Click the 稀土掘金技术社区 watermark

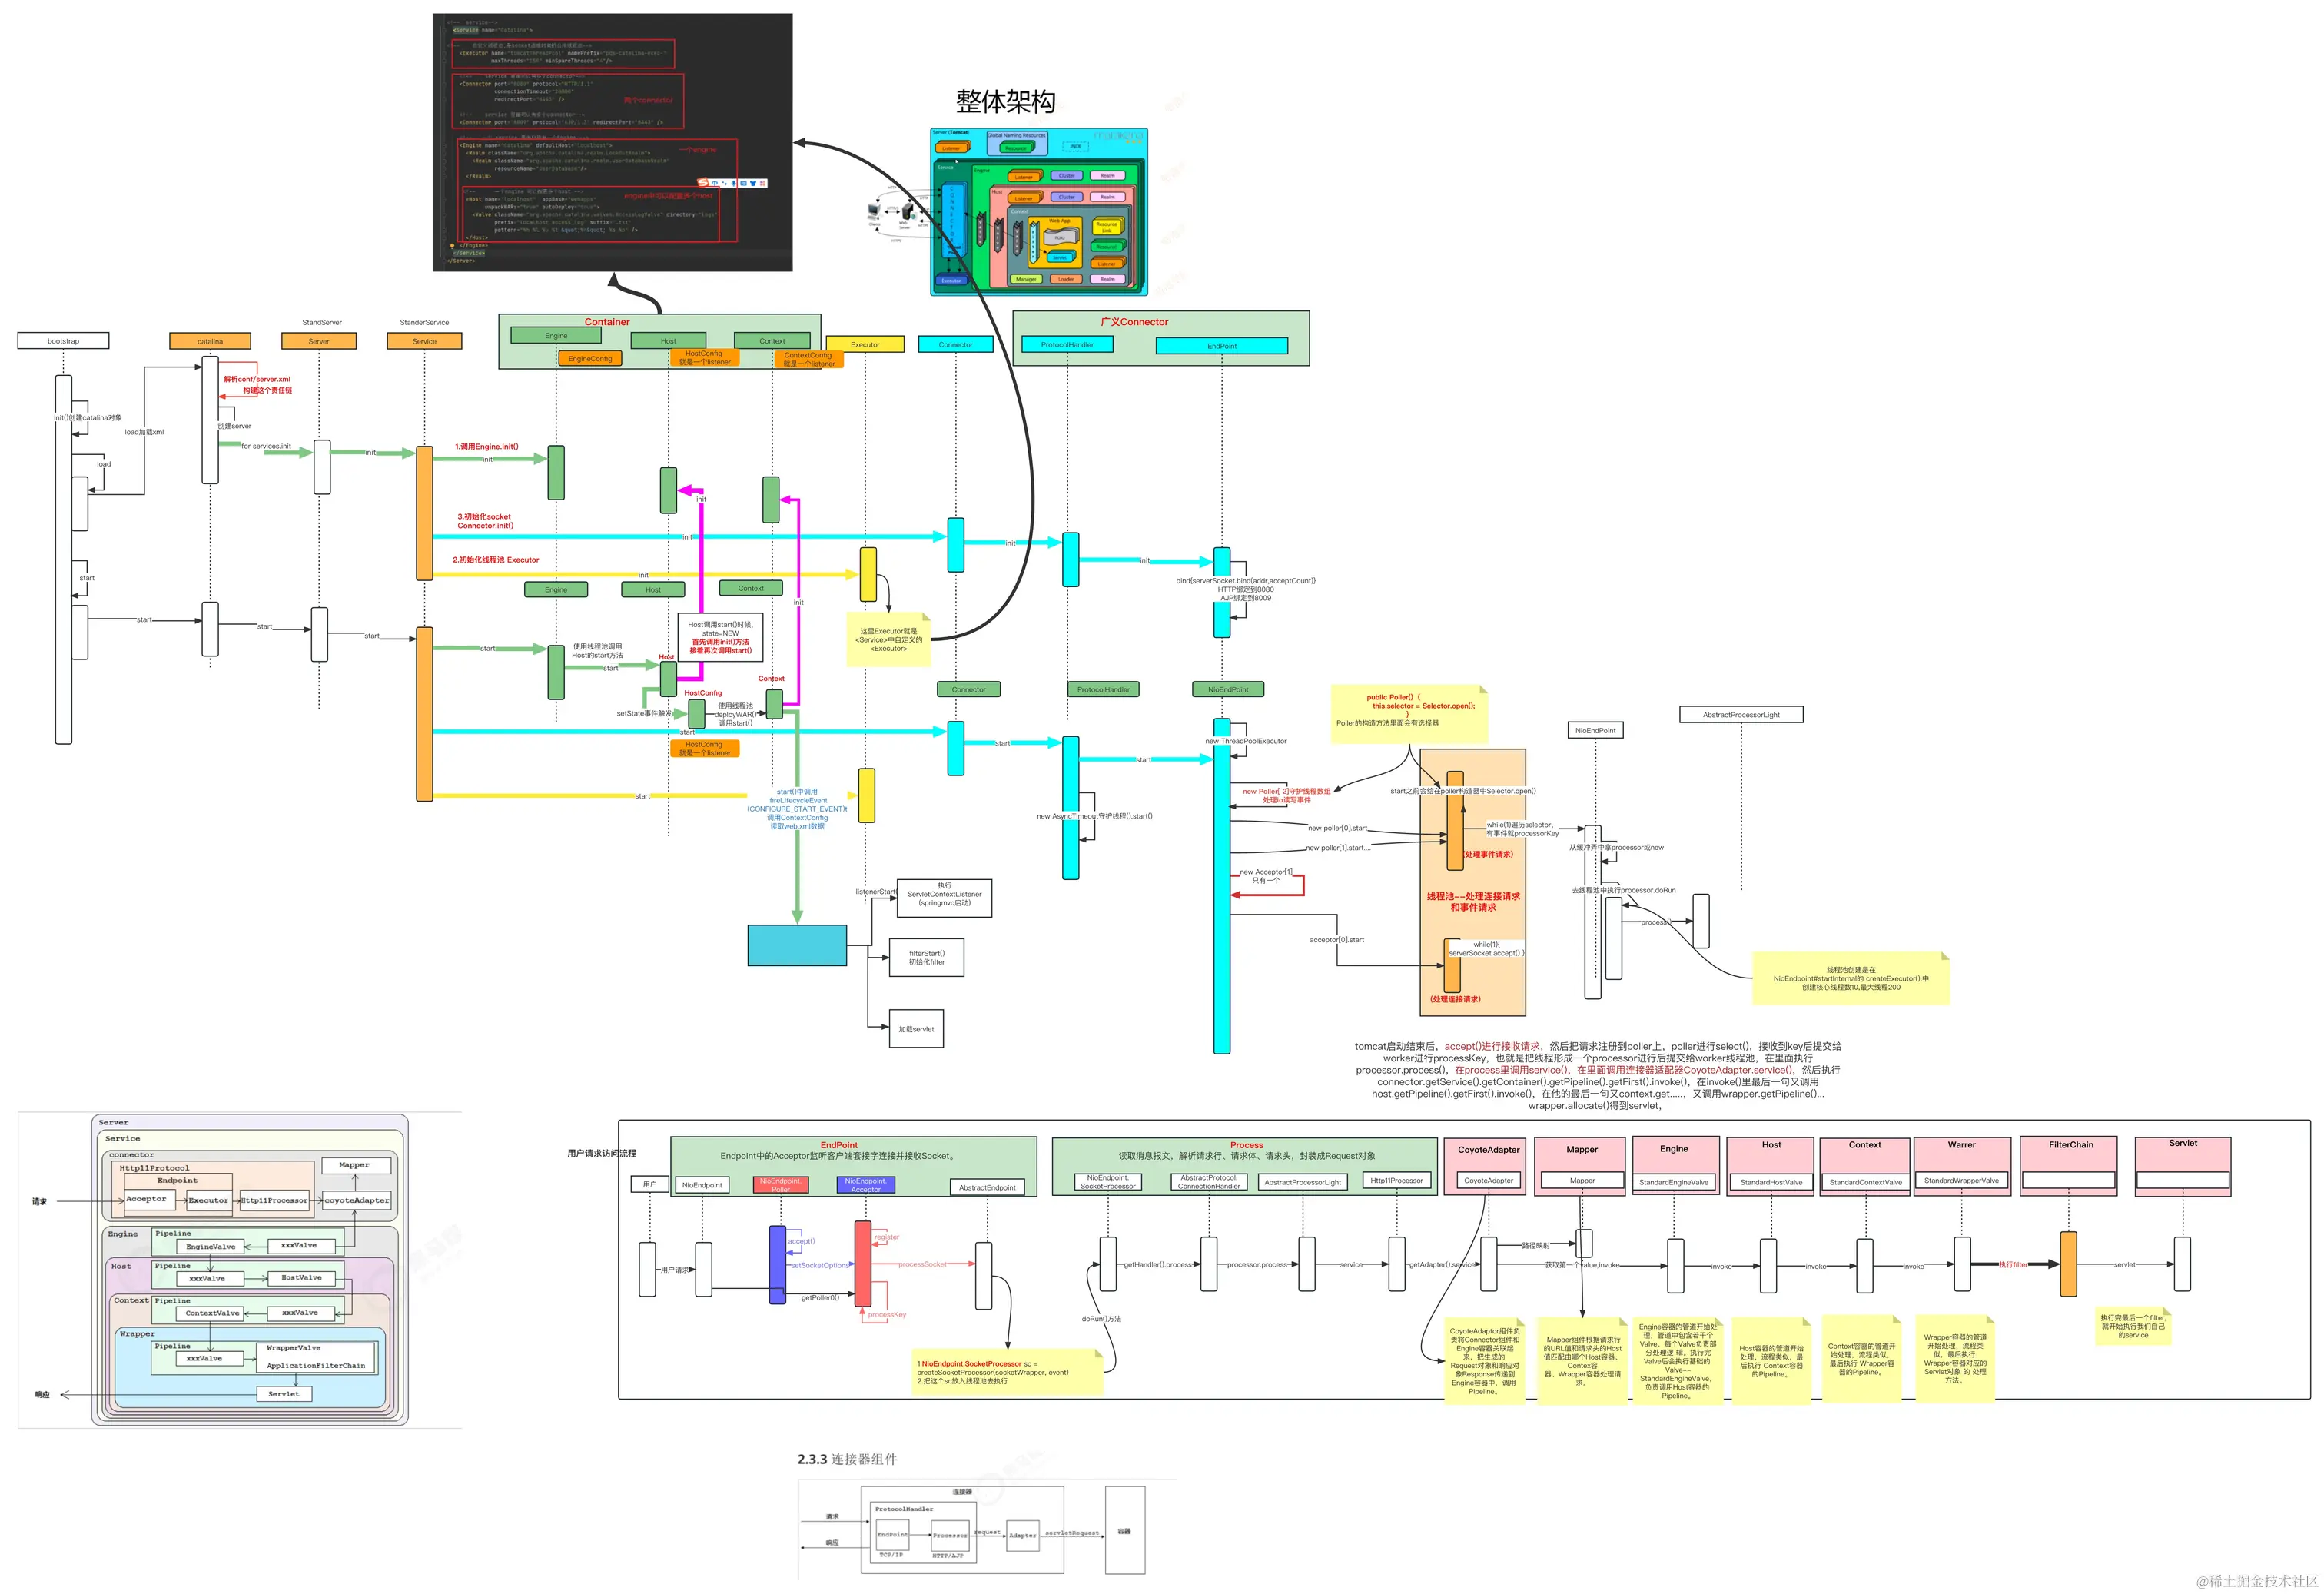[x=2256, y=1580]
